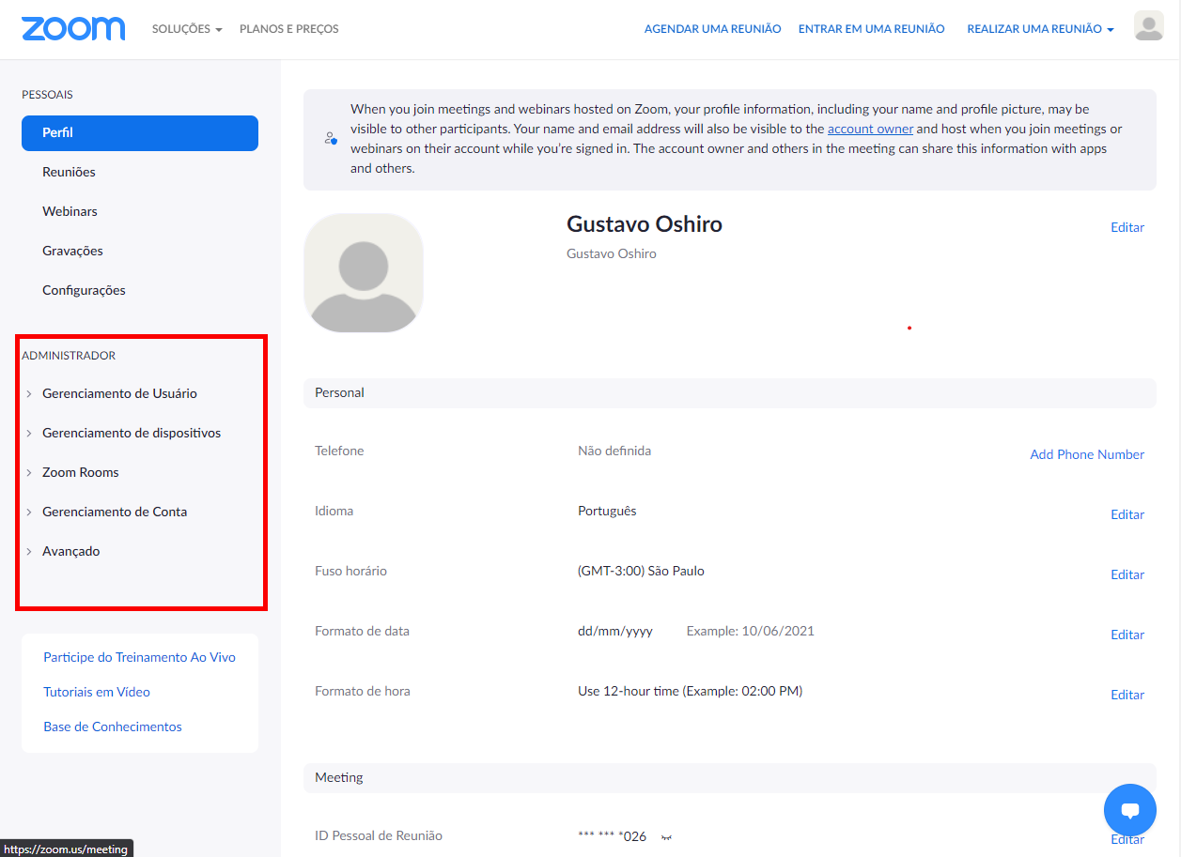Open the user avatar icon in header
Image resolution: width=1181 pixels, height=857 pixels.
click(x=1148, y=26)
